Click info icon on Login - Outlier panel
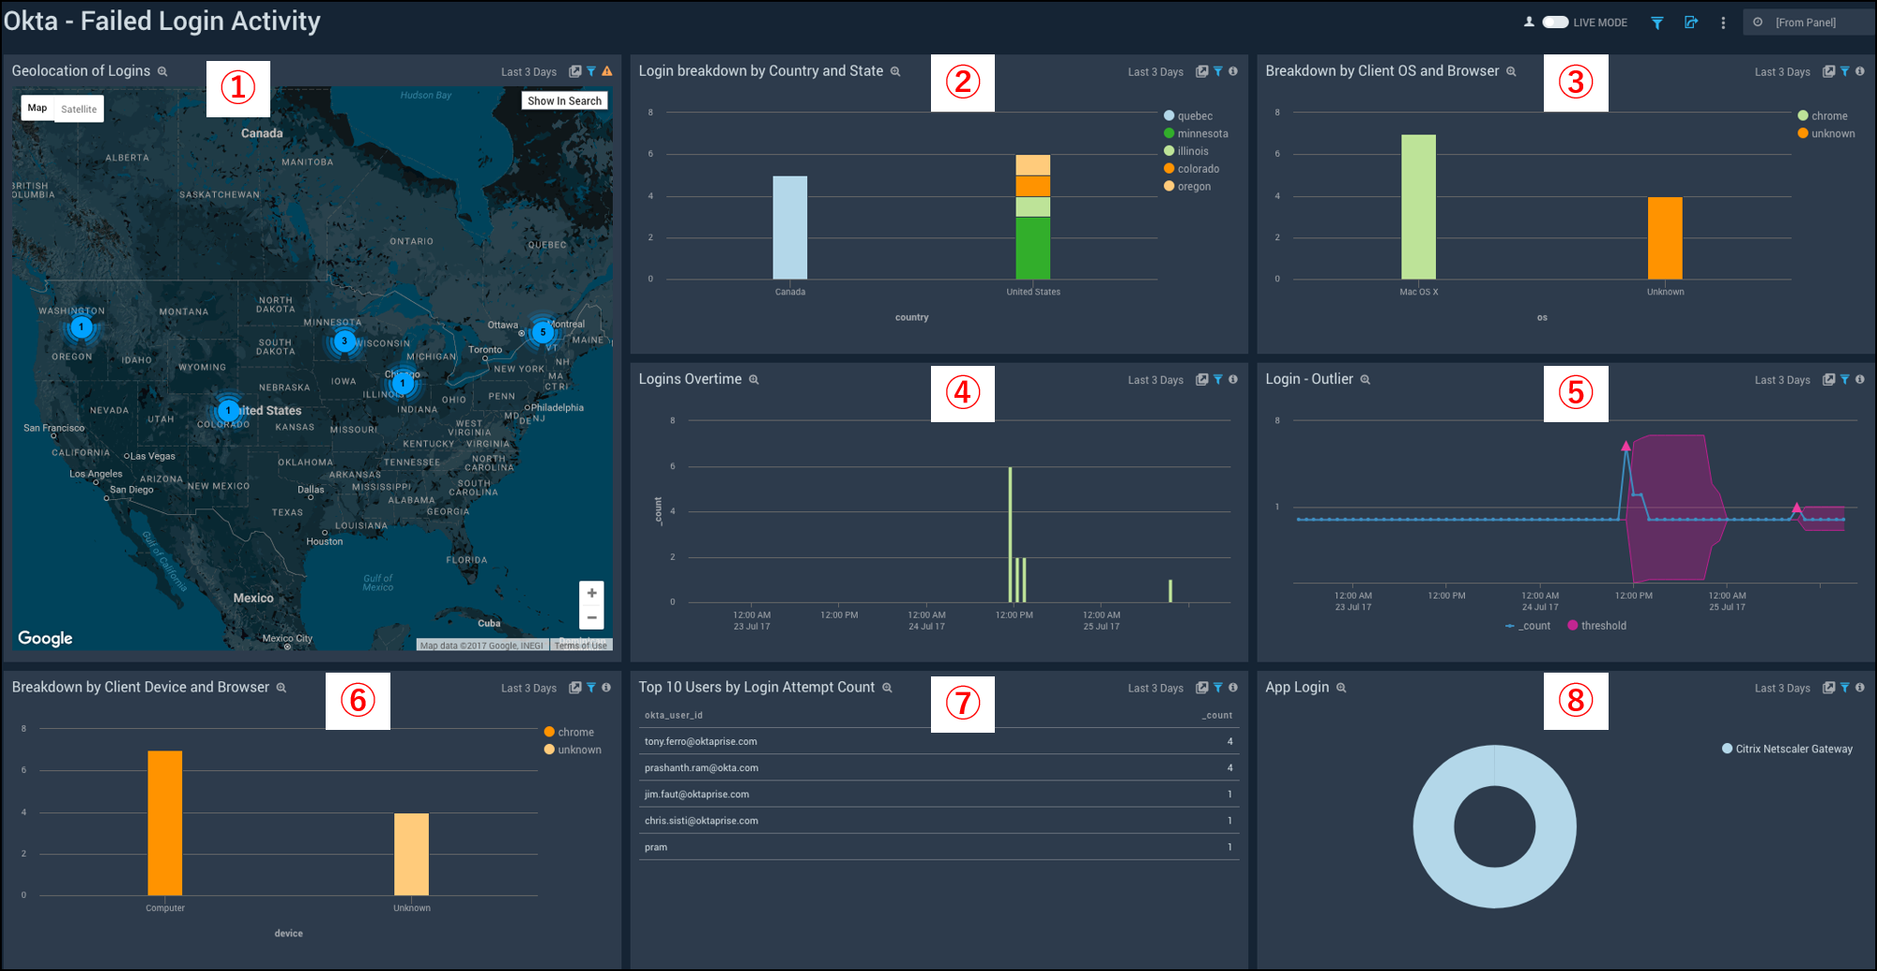Screen dimensions: 1877x971 (x=1860, y=380)
